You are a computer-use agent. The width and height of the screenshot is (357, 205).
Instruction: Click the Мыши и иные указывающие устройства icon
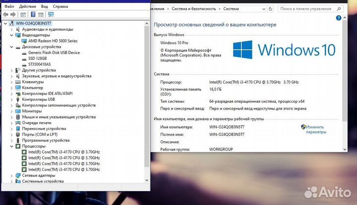(18, 117)
